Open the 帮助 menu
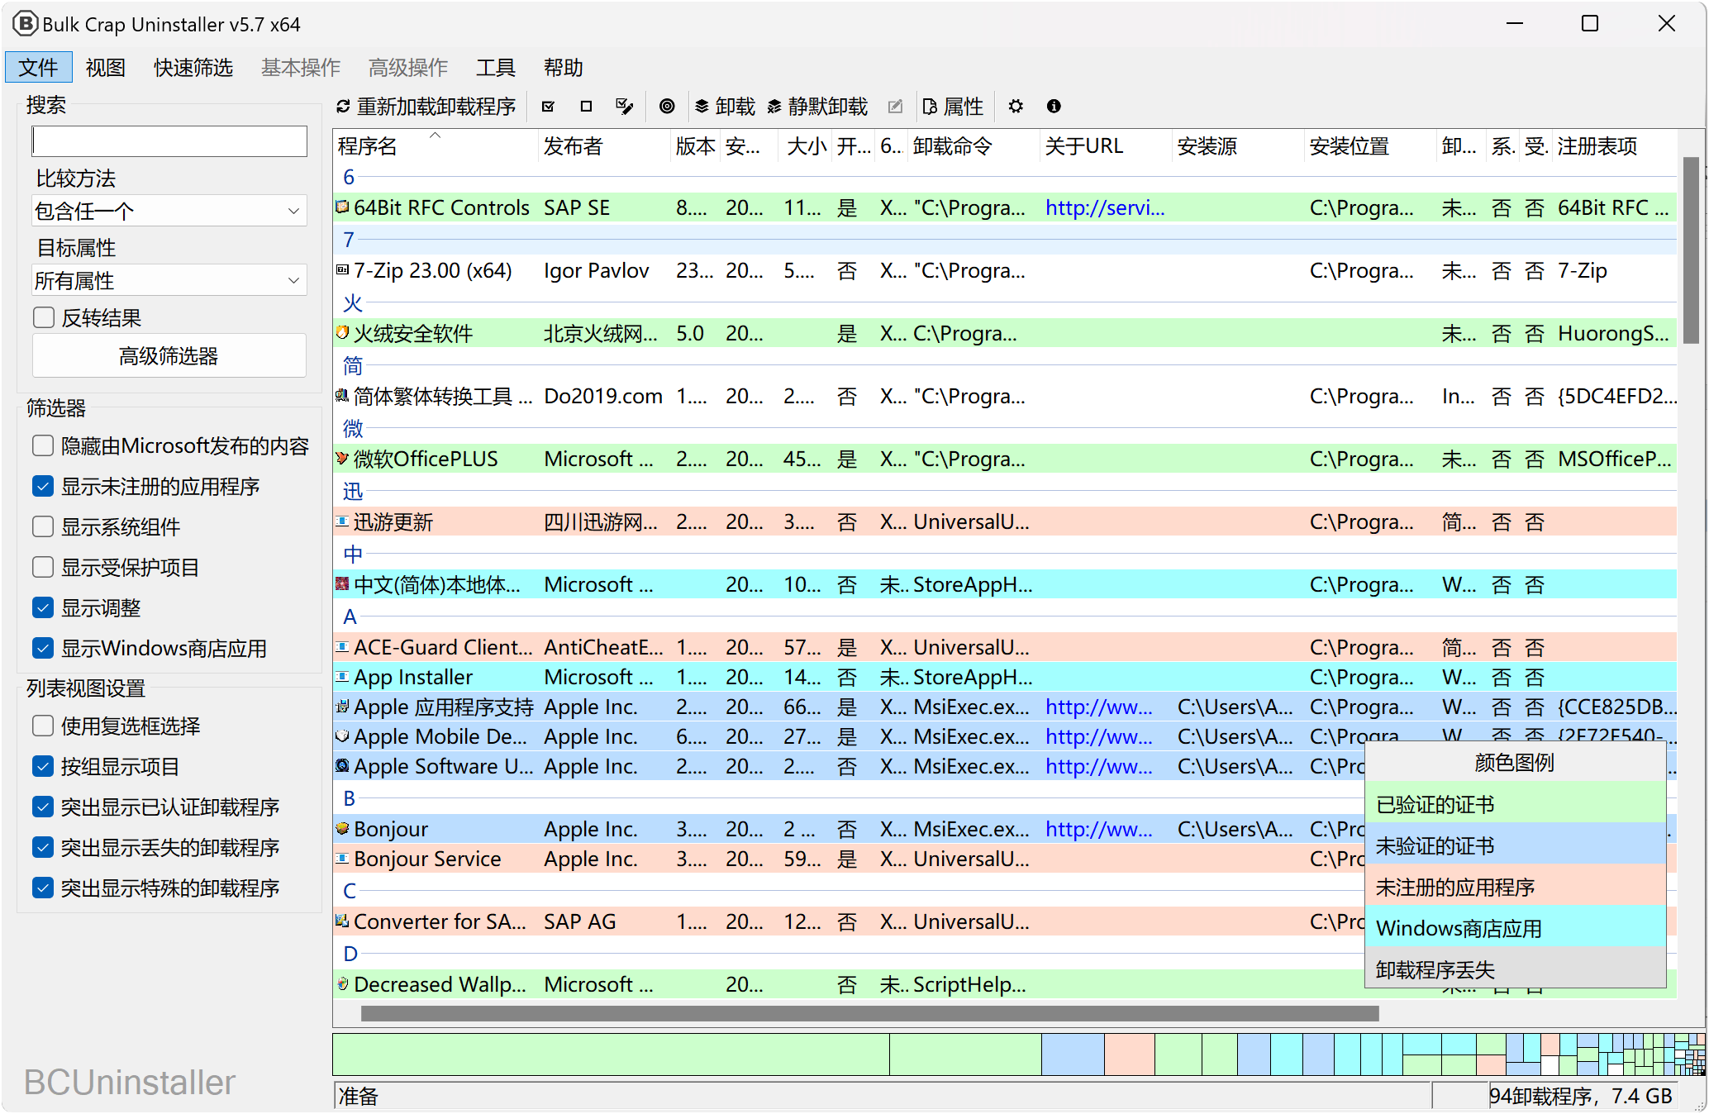 (x=564, y=67)
